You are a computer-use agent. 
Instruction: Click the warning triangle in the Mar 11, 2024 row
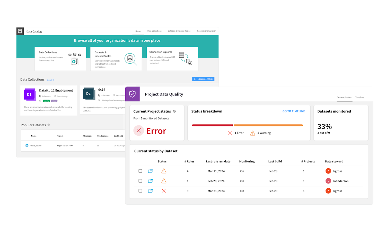[x=164, y=171]
